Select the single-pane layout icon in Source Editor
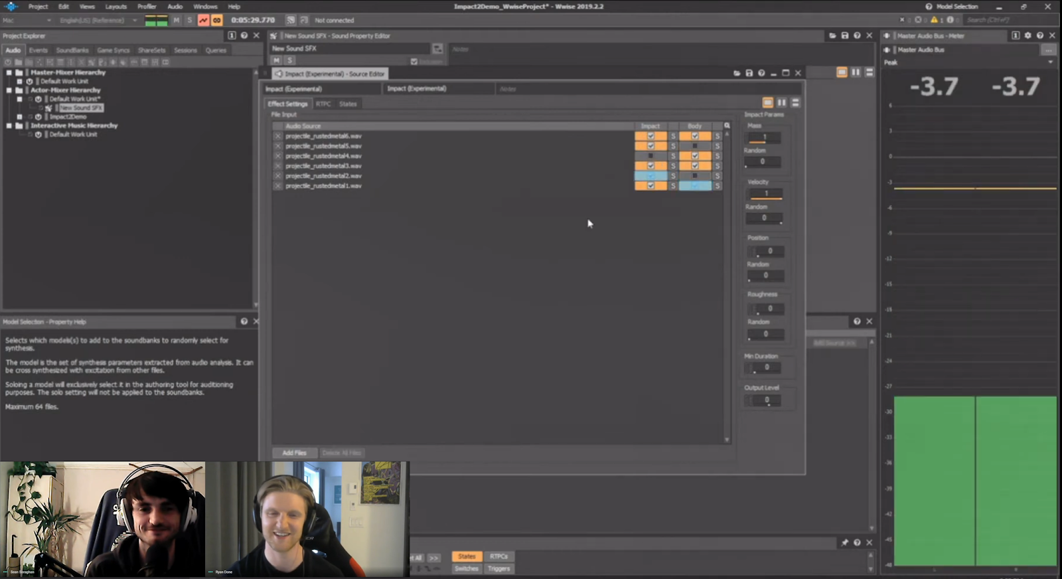This screenshot has height=579, width=1062. coord(768,103)
